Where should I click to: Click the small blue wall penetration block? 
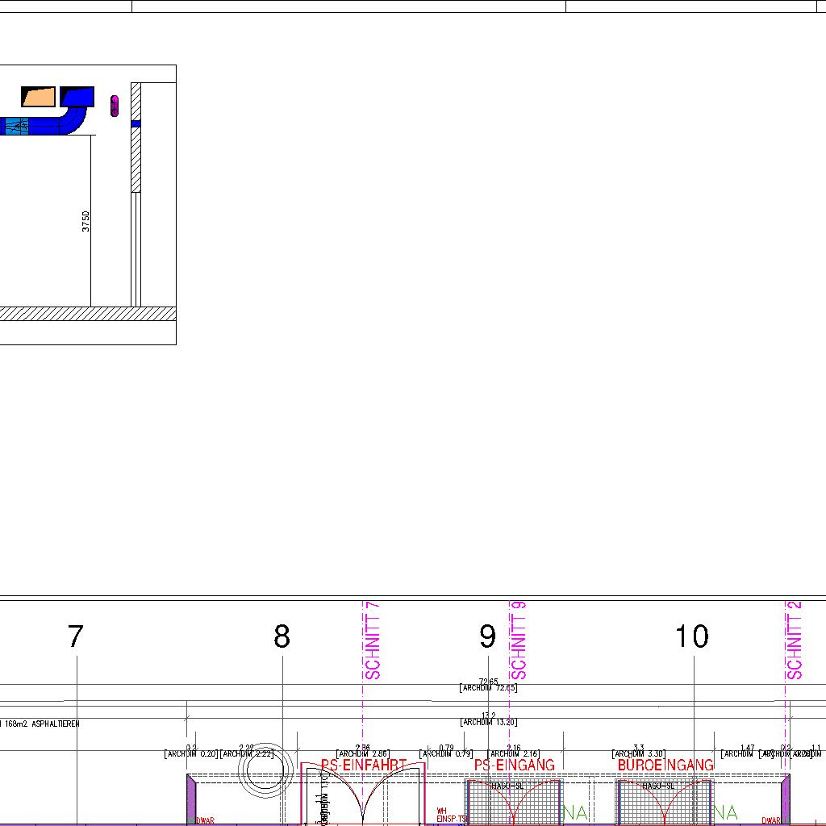[x=136, y=124]
